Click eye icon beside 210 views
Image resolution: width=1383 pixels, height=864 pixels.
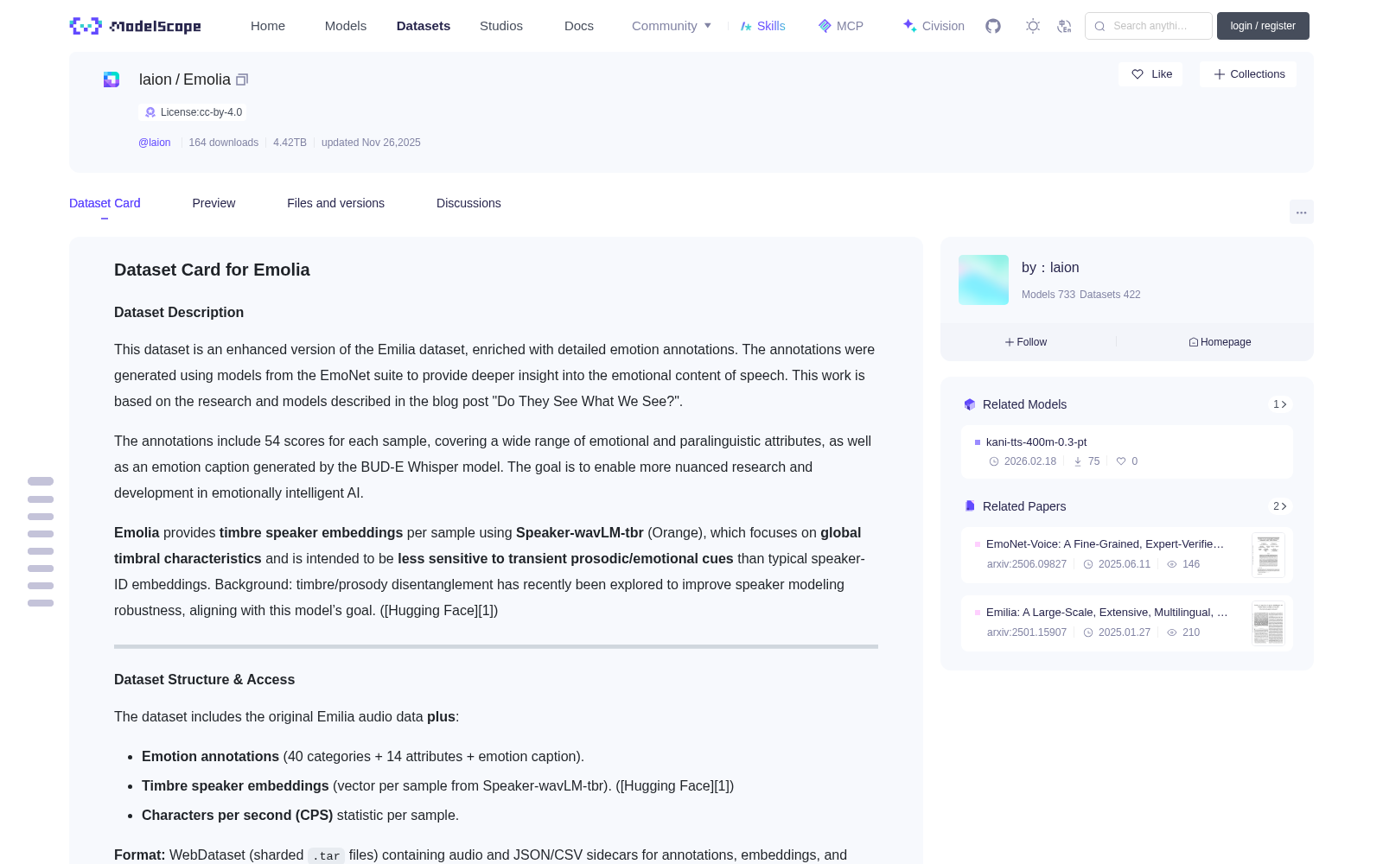pyautogui.click(x=1172, y=632)
